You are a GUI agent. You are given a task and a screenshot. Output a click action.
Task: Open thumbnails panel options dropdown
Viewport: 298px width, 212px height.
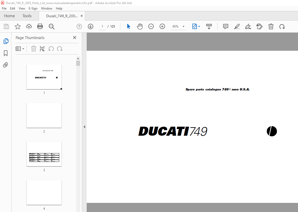20,49
